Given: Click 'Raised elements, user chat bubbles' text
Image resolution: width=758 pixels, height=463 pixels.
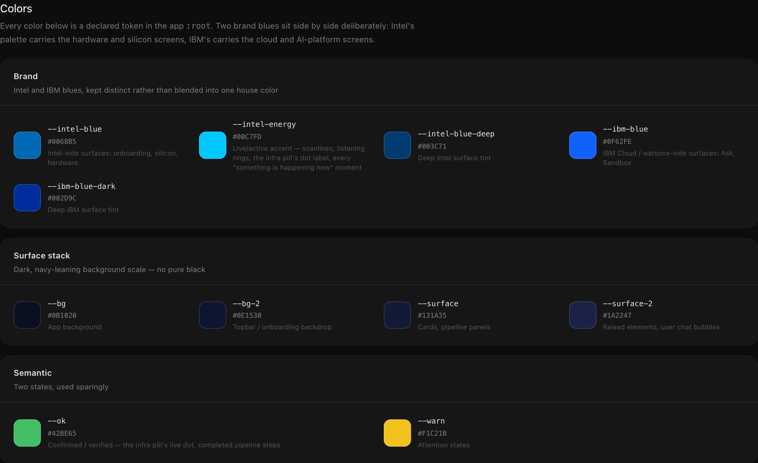Looking at the screenshot, I should pyautogui.click(x=661, y=327).
